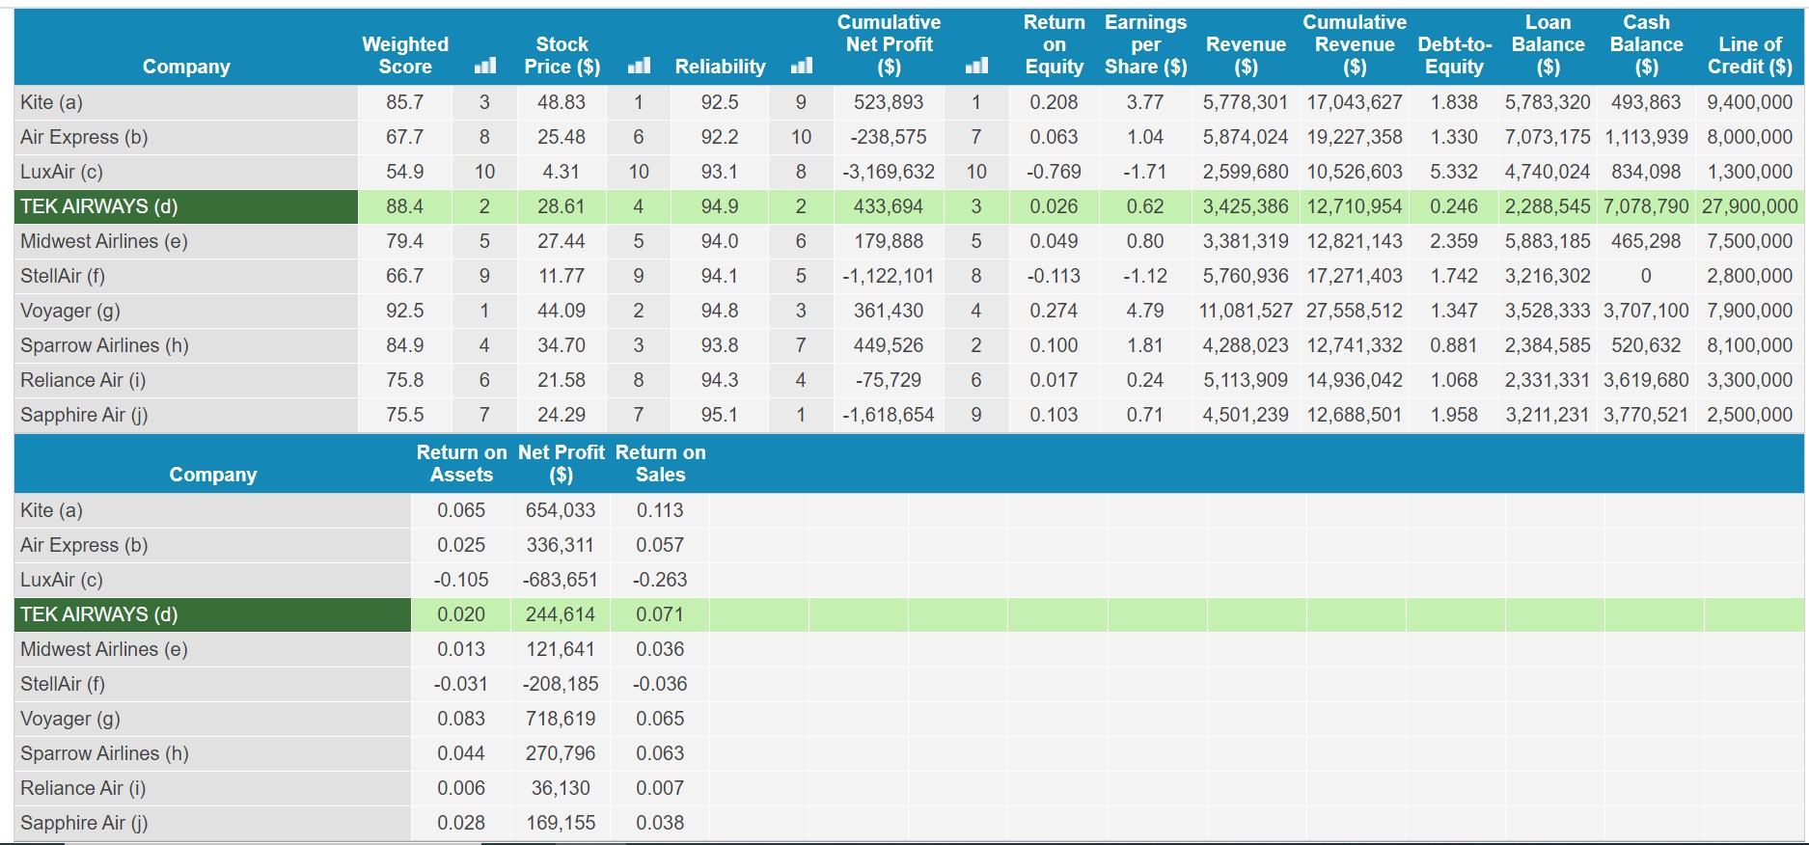Select TEK AIRWAYS (d) in the upper table

[99, 206]
